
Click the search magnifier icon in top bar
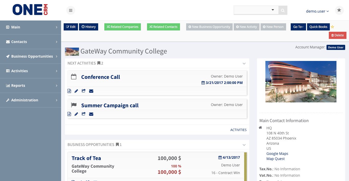(283, 10)
